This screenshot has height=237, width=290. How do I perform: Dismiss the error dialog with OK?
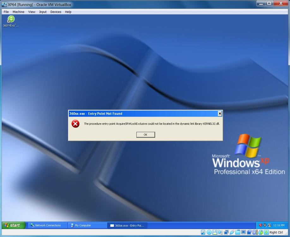click(145, 135)
